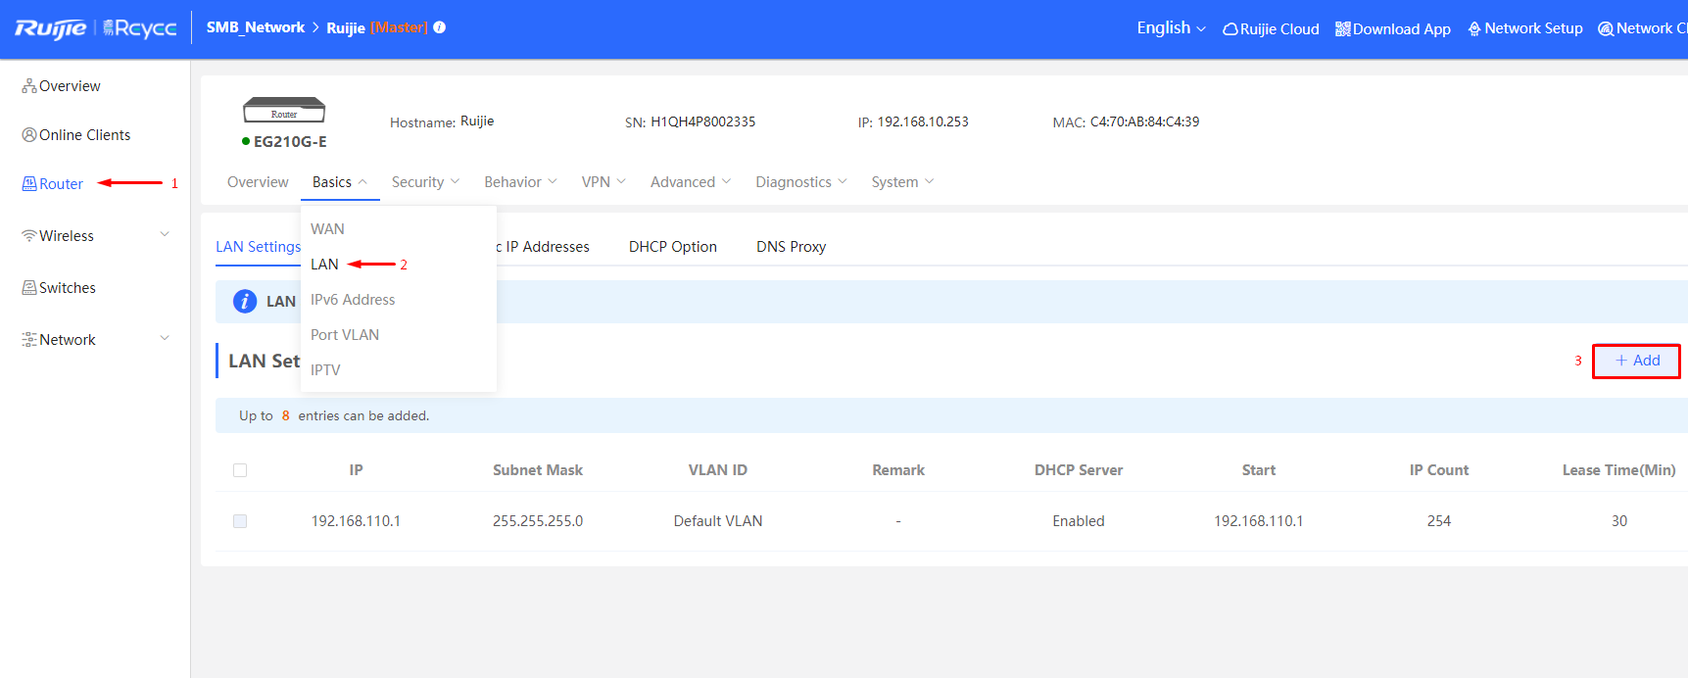
Task: Open Overview in sidebar
Action: coord(61,86)
